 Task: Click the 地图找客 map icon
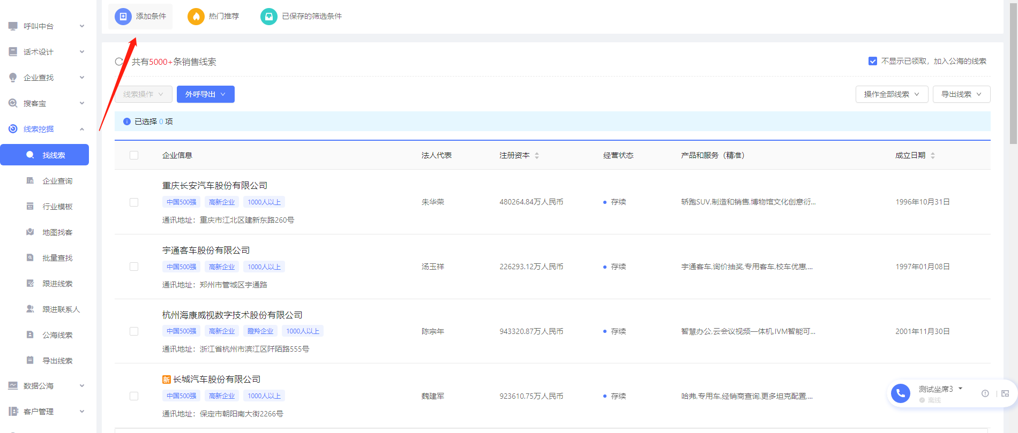coord(30,232)
